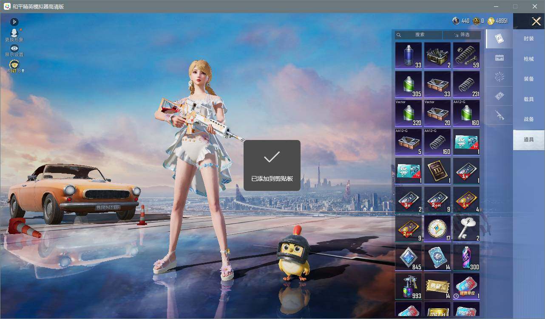Select the 道具 category
The width and height of the screenshot is (545, 319).
click(x=529, y=140)
